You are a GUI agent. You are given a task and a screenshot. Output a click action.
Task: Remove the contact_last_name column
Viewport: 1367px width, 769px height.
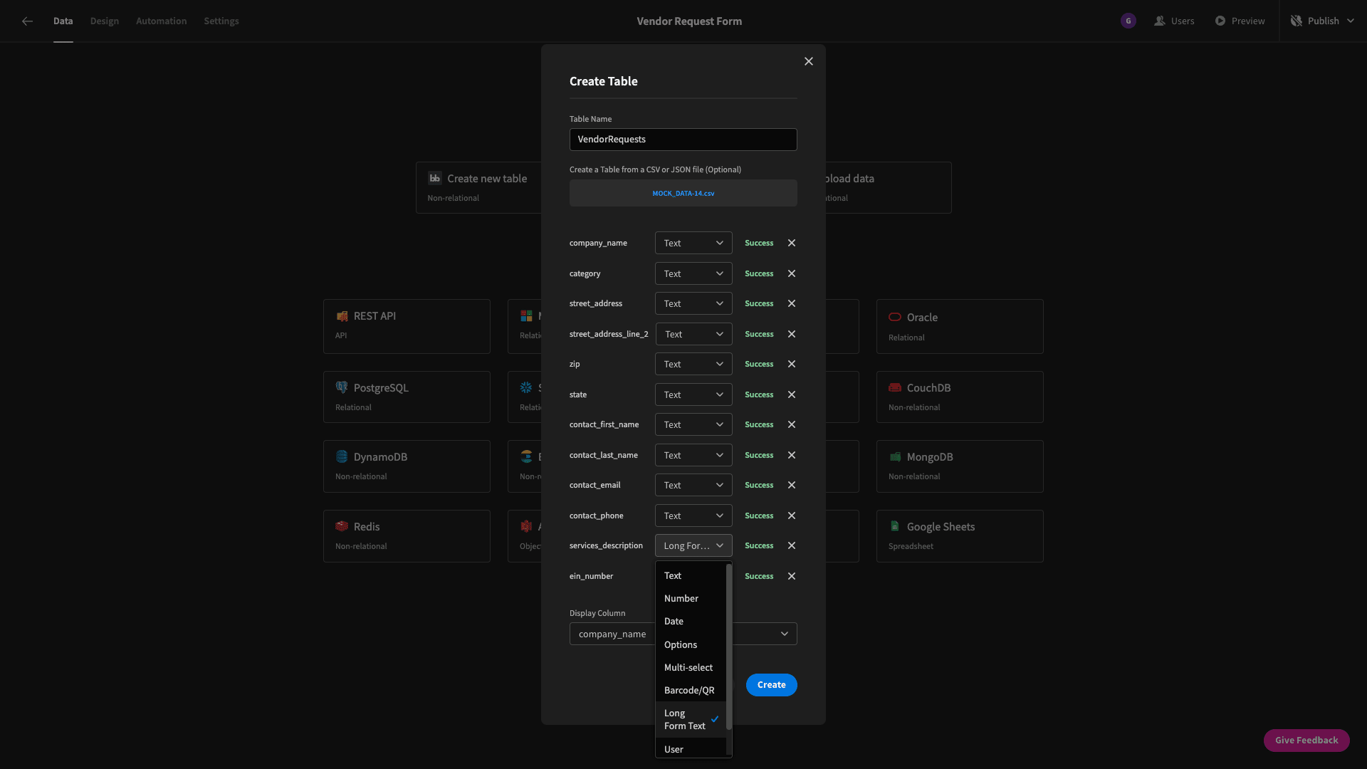pyautogui.click(x=792, y=455)
